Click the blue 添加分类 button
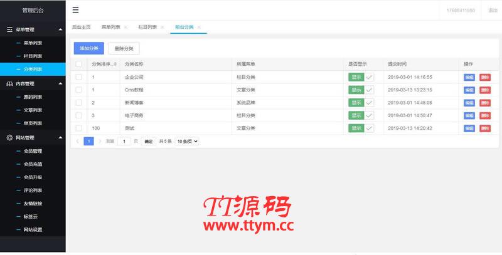Viewport: 502px width, 255px height. [89, 48]
